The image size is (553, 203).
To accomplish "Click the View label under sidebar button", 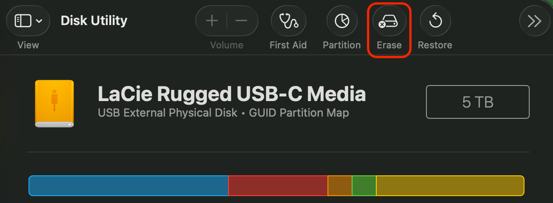I will click(28, 45).
